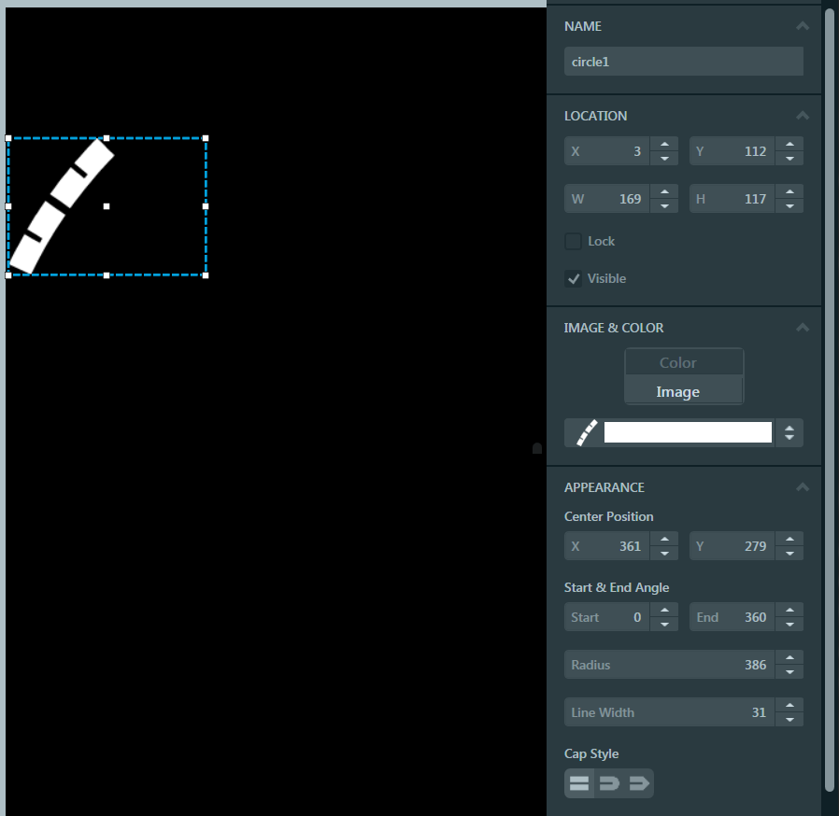Viewport: 839px width, 816px height.
Task: Collapse the NAME section
Action: pyautogui.click(x=802, y=25)
